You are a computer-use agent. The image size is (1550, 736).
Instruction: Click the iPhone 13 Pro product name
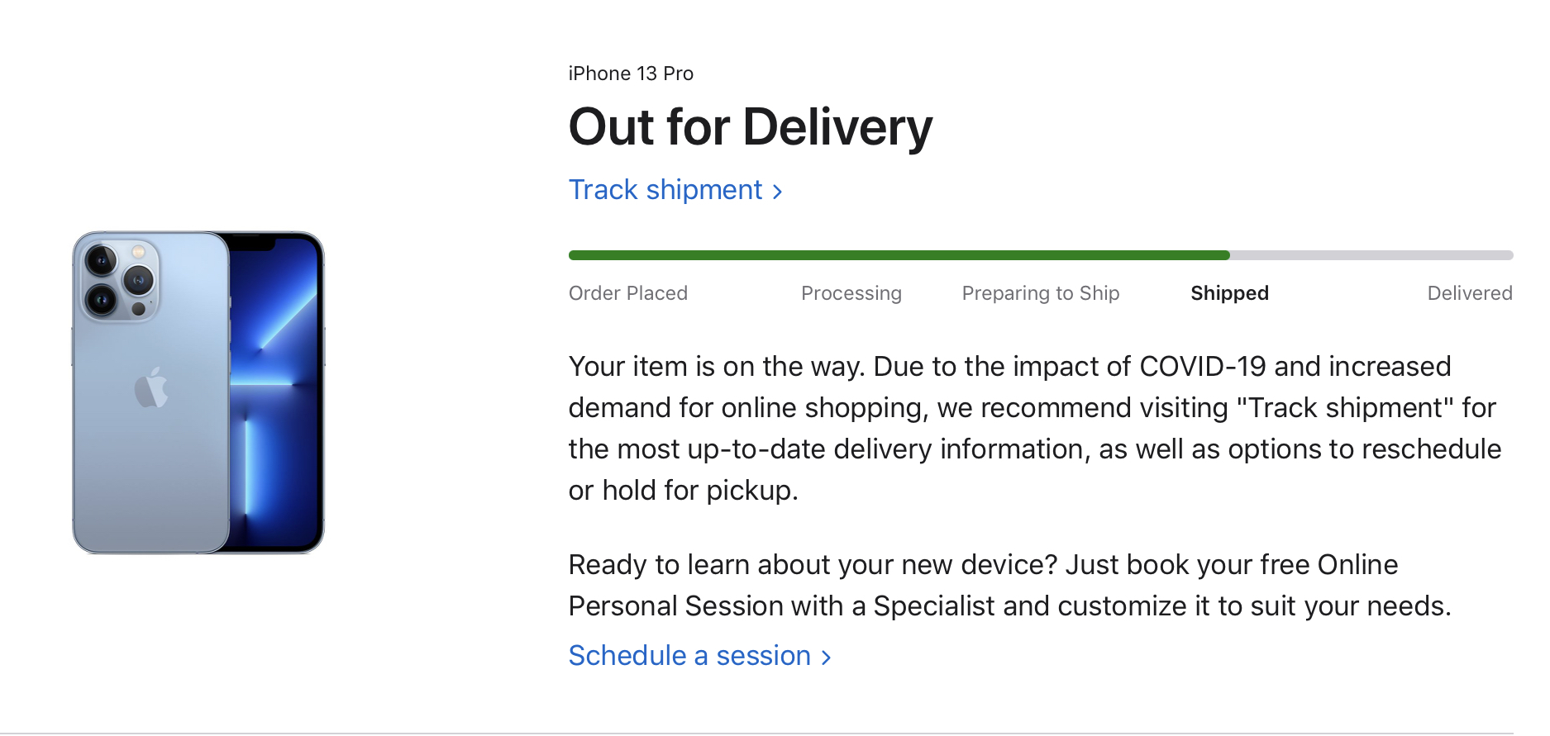click(631, 74)
